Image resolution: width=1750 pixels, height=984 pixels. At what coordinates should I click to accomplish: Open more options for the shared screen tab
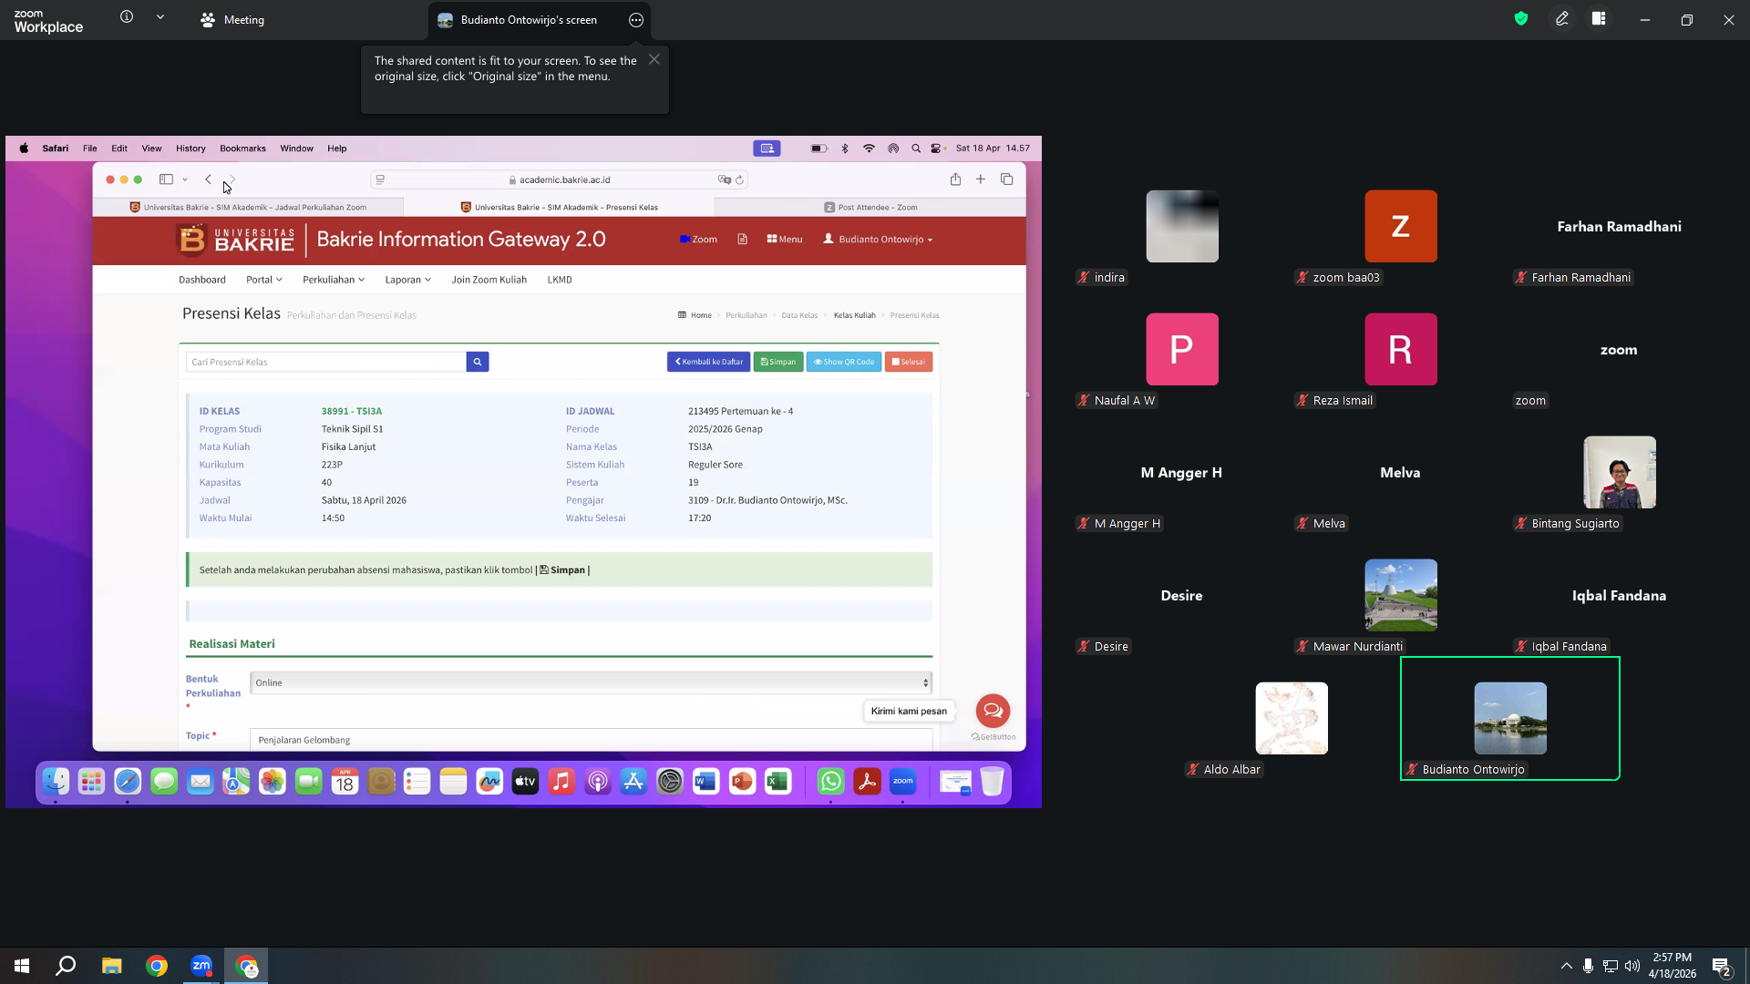coord(636,20)
